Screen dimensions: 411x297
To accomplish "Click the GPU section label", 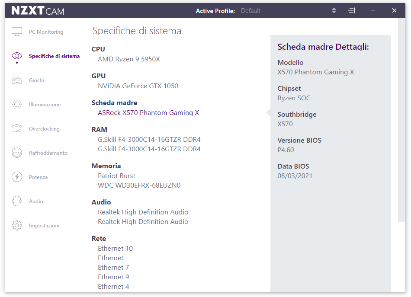I will (99, 76).
